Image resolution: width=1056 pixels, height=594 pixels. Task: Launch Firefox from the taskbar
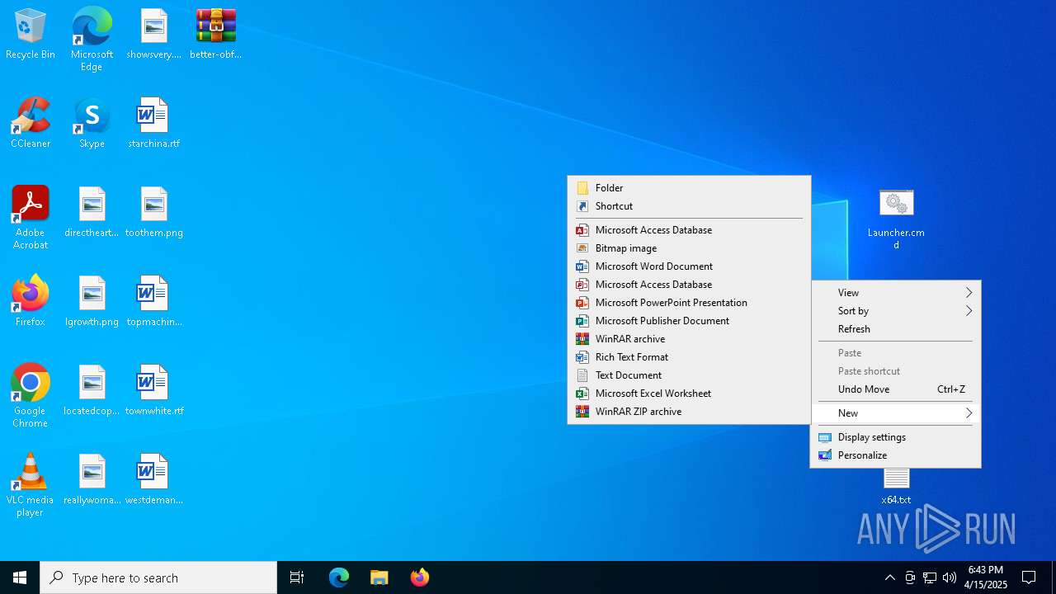pos(419,577)
